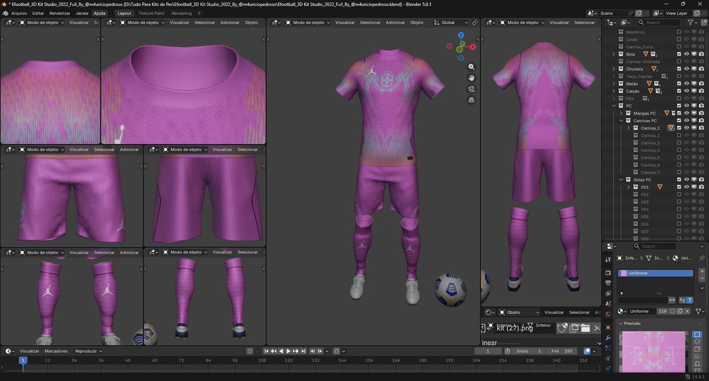Switch perspective/orthographic grid gizmo
The width and height of the screenshot is (709, 381).
point(471,100)
